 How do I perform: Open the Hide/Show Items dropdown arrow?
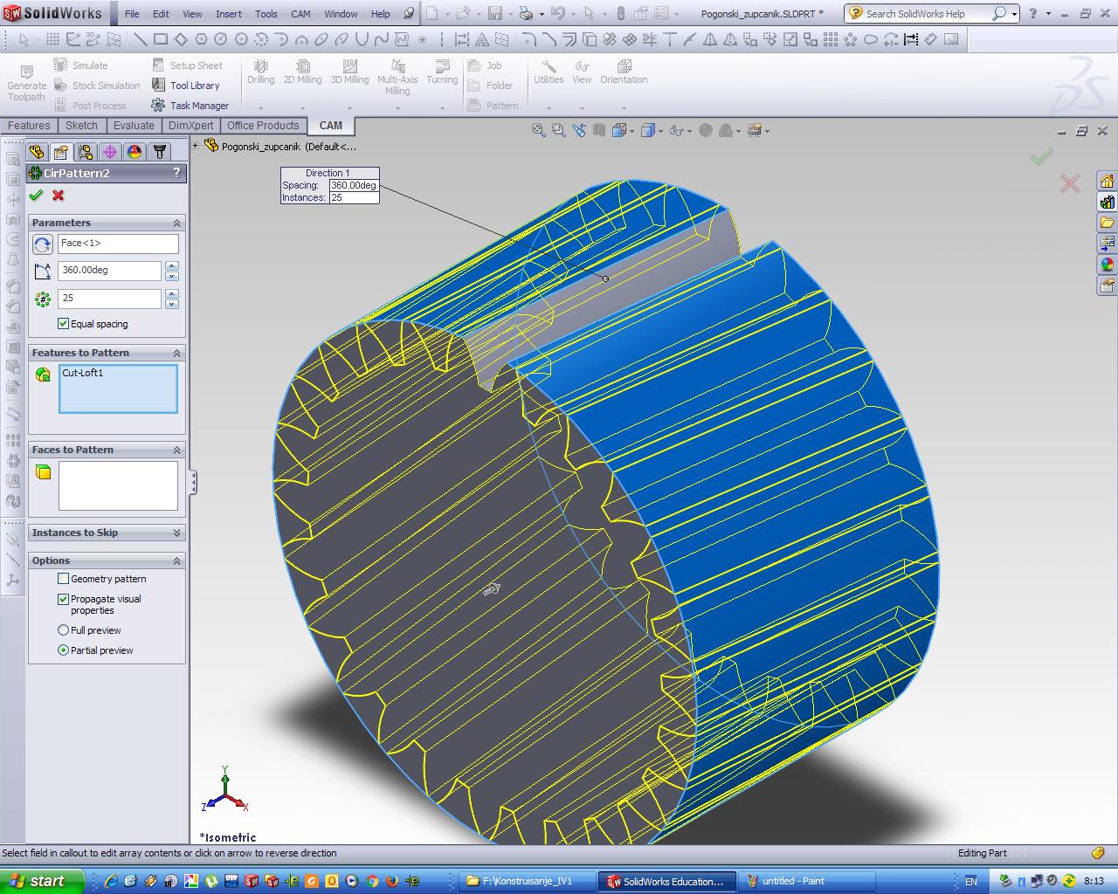click(689, 131)
